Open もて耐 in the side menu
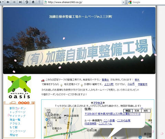Screen dimensions: 165x139 pos(14,127)
